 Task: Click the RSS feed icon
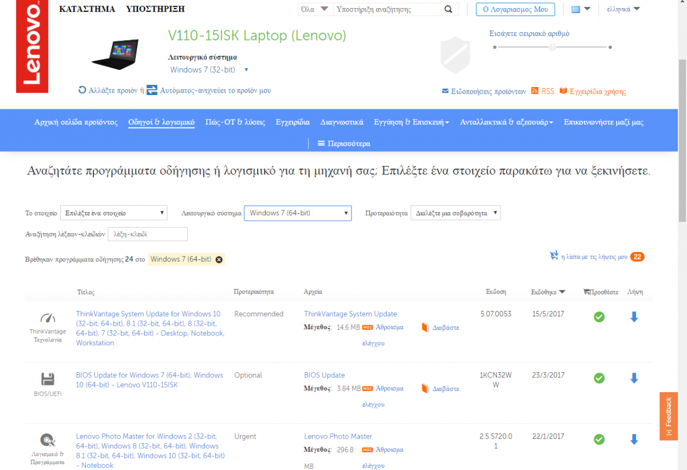point(535,91)
